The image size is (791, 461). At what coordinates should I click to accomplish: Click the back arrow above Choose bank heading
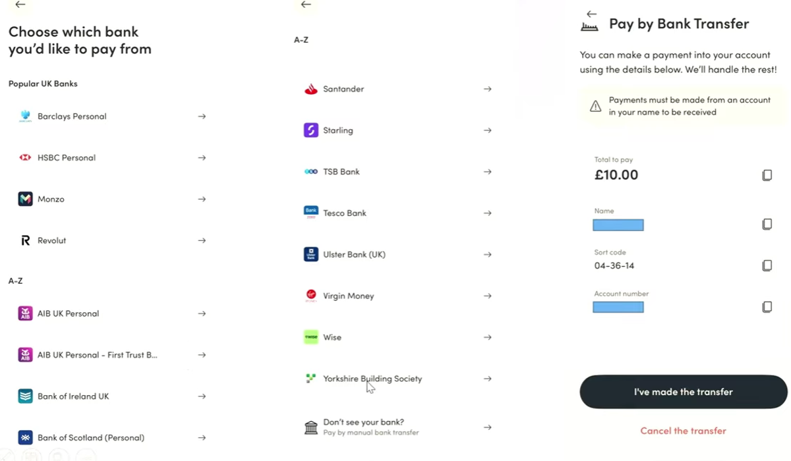coord(20,5)
